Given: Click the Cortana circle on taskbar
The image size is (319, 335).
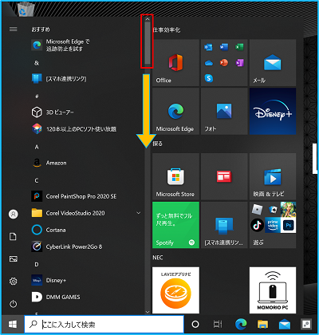Looking at the screenshot, I should point(195,324).
